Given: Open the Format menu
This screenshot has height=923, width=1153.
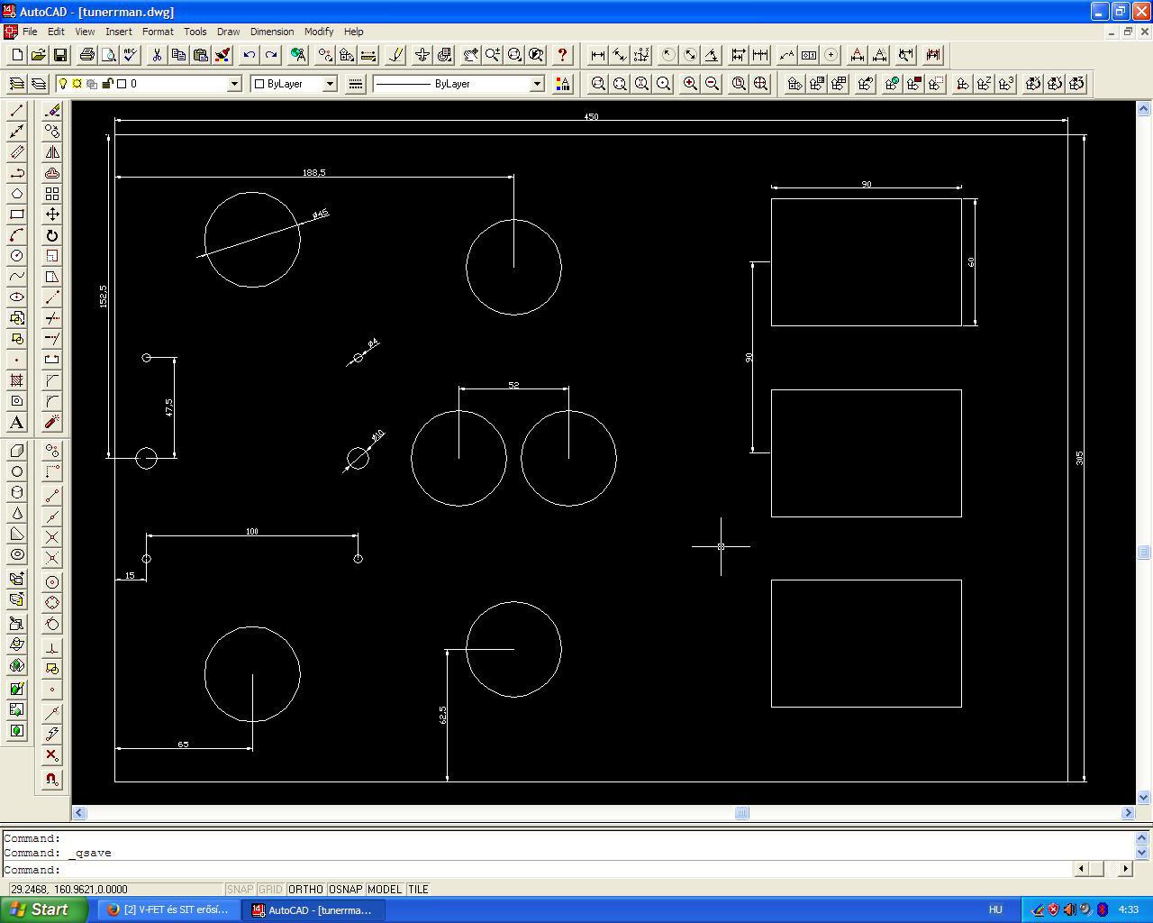Looking at the screenshot, I should click(158, 32).
